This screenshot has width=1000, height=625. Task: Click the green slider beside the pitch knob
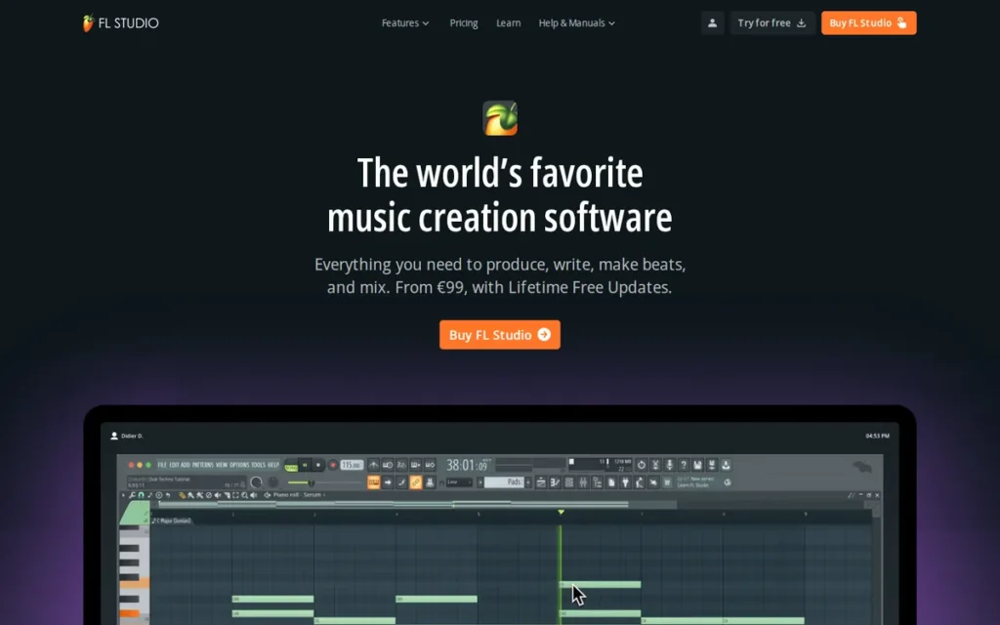(x=324, y=482)
